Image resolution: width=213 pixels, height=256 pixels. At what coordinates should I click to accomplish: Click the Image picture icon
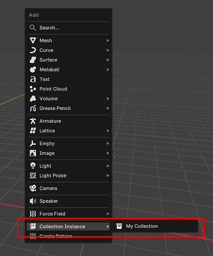pyautogui.click(x=33, y=153)
